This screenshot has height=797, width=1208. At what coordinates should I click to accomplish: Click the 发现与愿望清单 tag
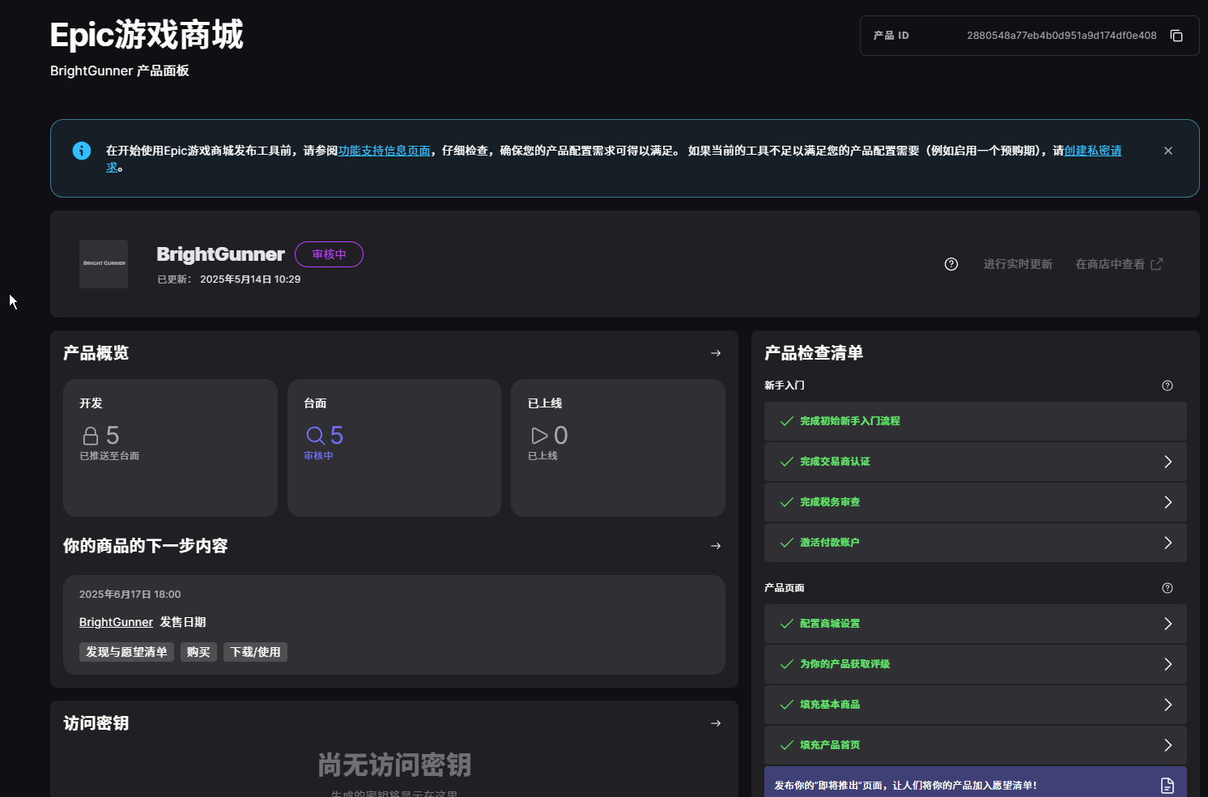pyautogui.click(x=126, y=652)
